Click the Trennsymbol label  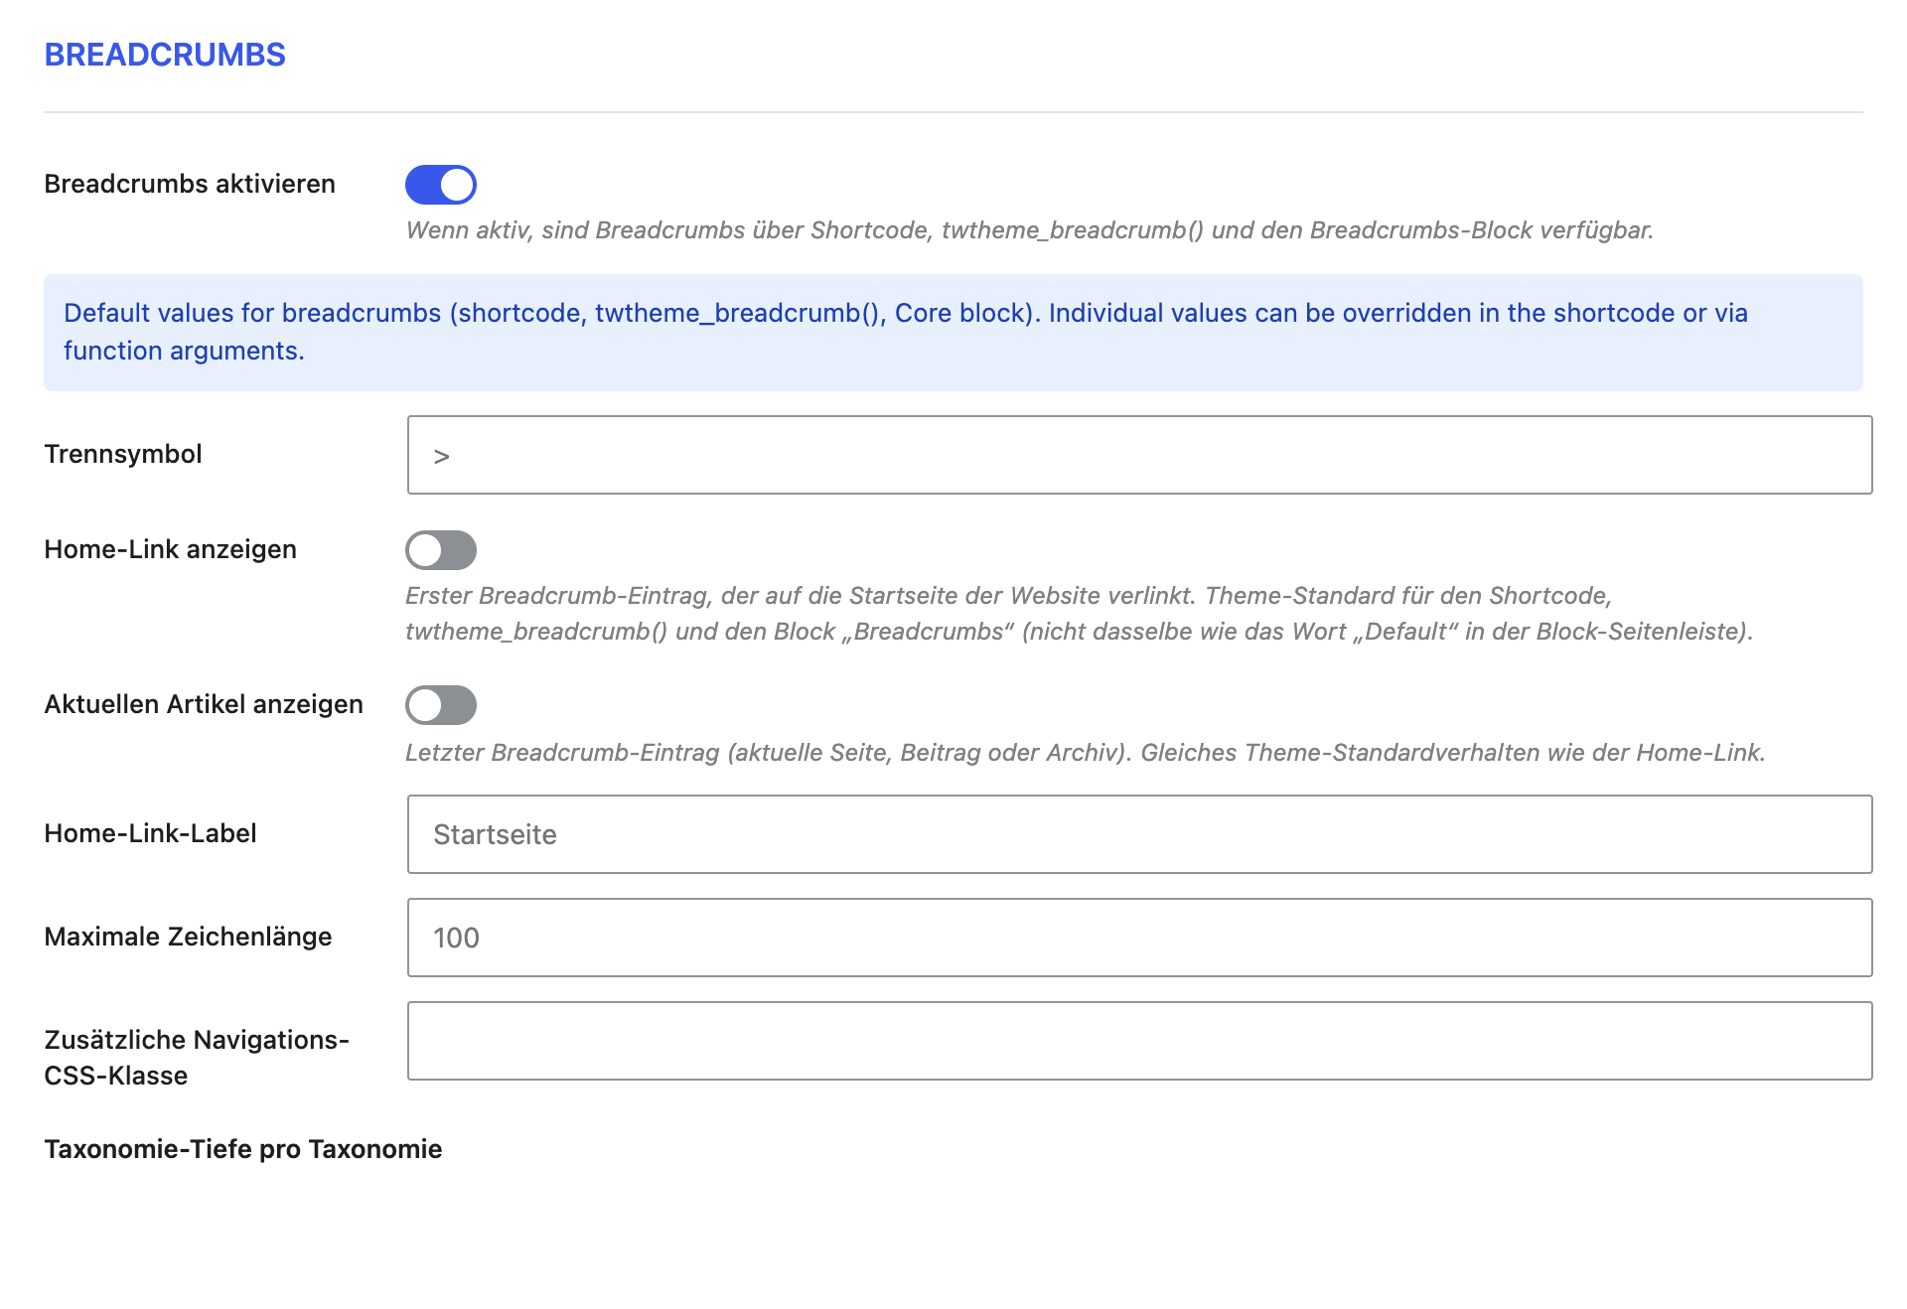tap(123, 454)
